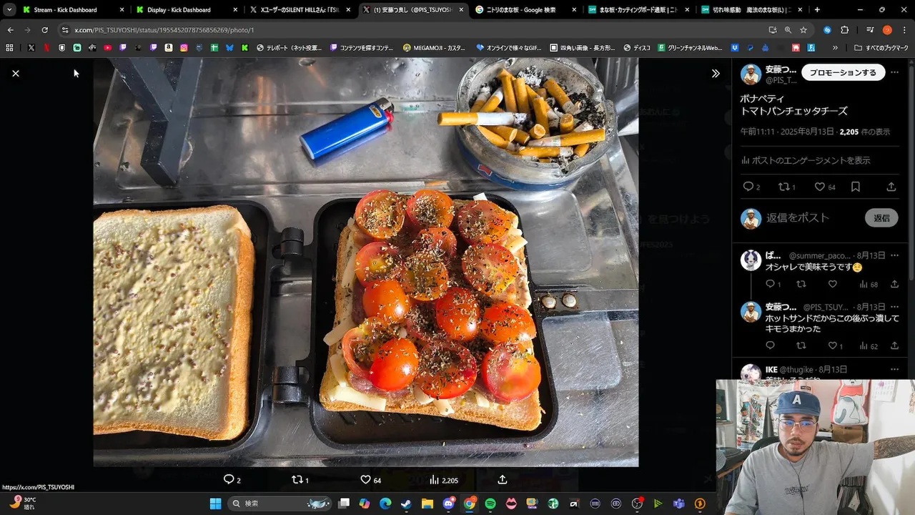Viewport: 915px width, 515px height.
Task: Open the Chrome three-dot menu
Action: [904, 30]
